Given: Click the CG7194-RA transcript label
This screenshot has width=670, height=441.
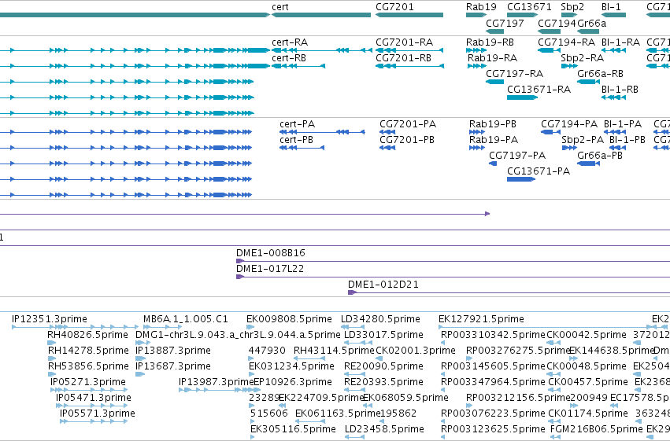Looking at the screenshot, I should point(566,42).
